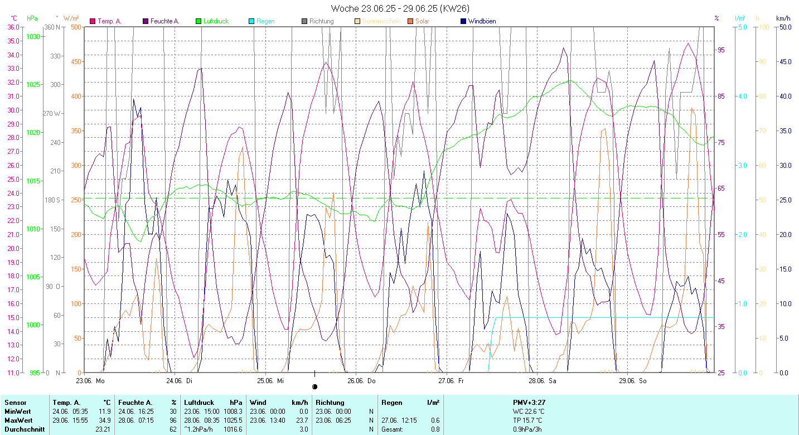Click the 'MaxWert' row label
Image resolution: width=799 pixels, height=435 pixels.
[x=17, y=420]
